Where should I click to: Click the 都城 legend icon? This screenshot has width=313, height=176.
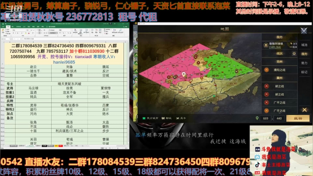pyautogui.click(x=163, y=118)
